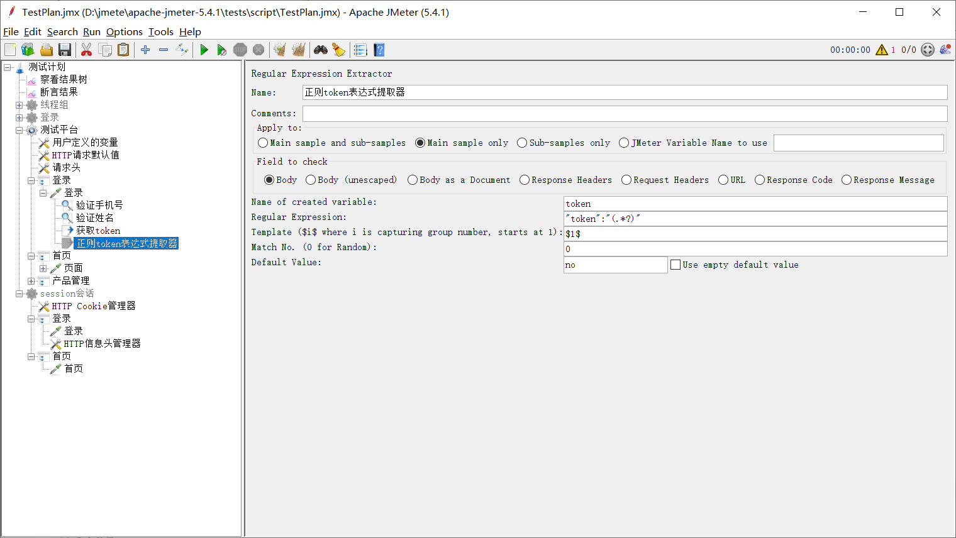Click the Match No. input field
This screenshot has width=956, height=538.
pyautogui.click(x=755, y=249)
